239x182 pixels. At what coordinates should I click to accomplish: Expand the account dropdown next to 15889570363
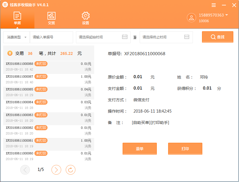pyautogui.click(x=226, y=15)
